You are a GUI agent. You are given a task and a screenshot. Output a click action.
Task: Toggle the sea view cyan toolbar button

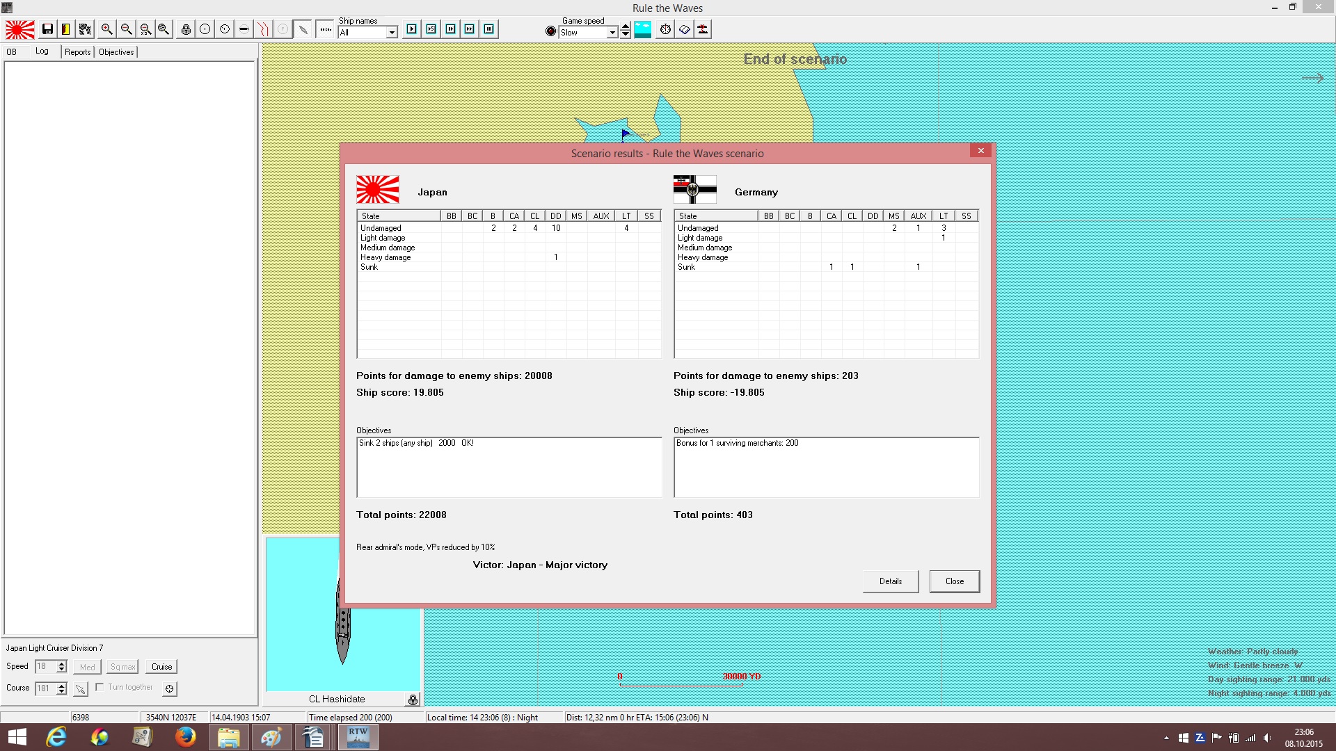(643, 29)
